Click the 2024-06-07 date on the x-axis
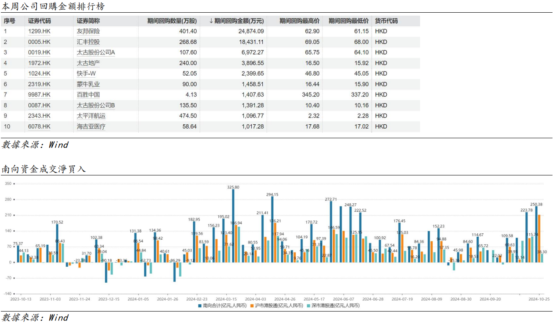The height and width of the screenshot is (328, 558). pyautogui.click(x=344, y=299)
